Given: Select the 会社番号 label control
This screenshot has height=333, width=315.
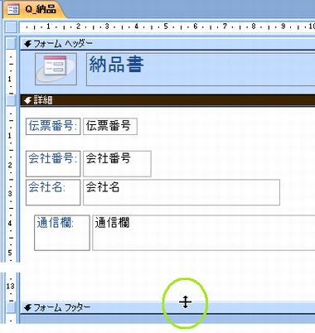Looking at the screenshot, I should click(53, 164).
